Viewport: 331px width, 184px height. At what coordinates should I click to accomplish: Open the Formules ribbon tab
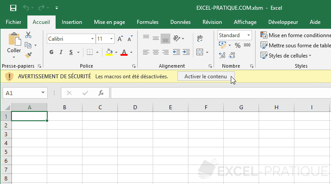point(147,22)
